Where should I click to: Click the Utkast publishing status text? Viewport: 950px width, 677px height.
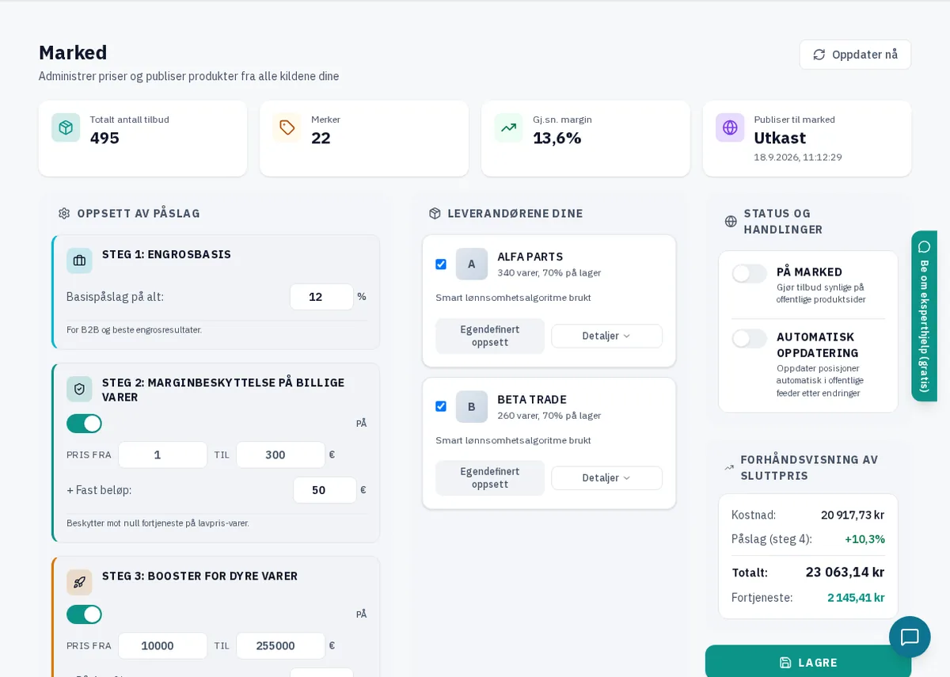point(780,138)
